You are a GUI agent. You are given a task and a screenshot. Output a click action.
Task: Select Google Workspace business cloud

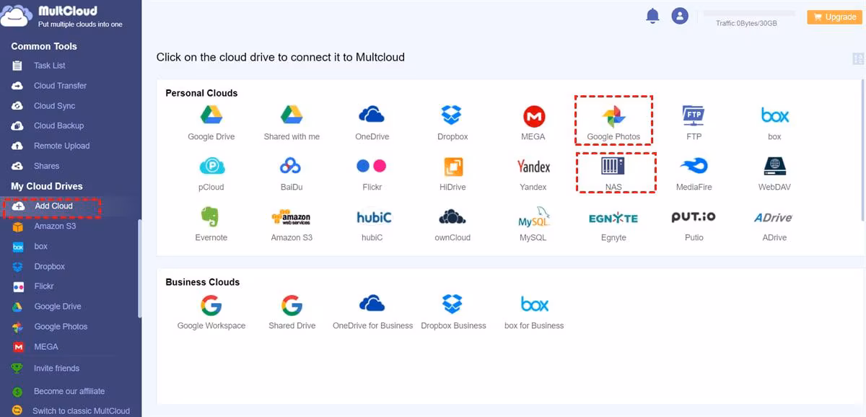(211, 305)
